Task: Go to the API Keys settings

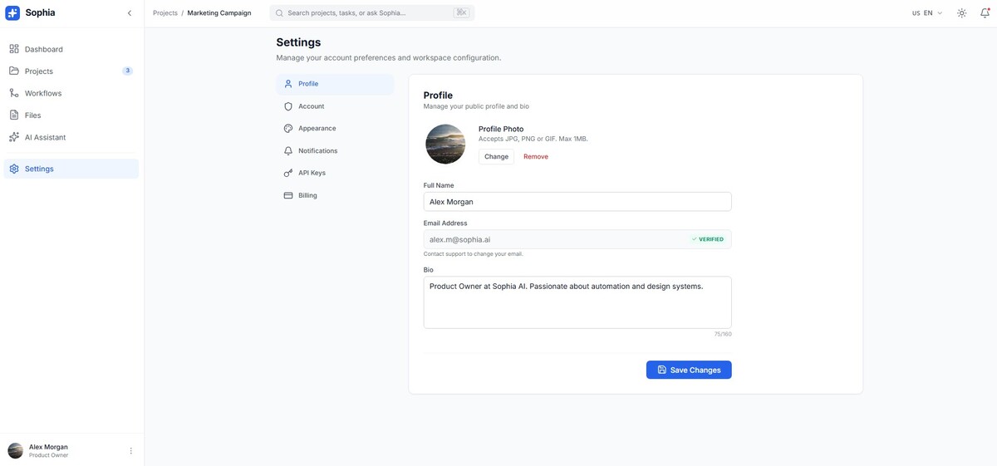Action: [x=312, y=173]
